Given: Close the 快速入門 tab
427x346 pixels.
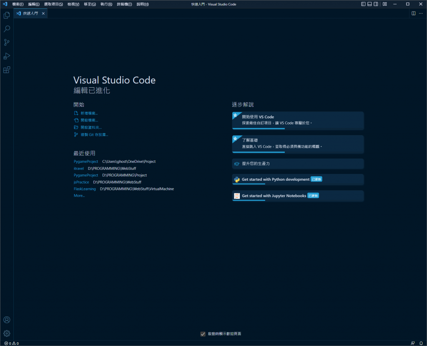Looking at the screenshot, I should [43, 13].
